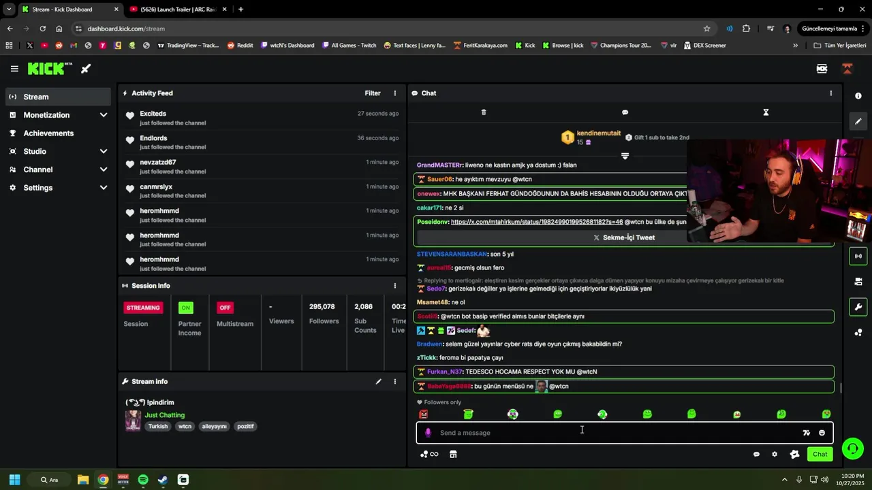The height and width of the screenshot is (490, 872).
Task: Open the hamburger menu beside the Kick logo
Action: click(14, 69)
